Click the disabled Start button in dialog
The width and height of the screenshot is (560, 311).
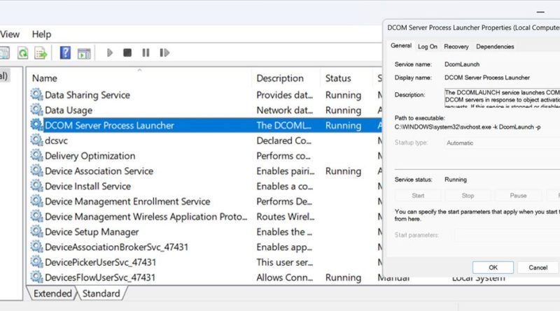click(x=418, y=196)
